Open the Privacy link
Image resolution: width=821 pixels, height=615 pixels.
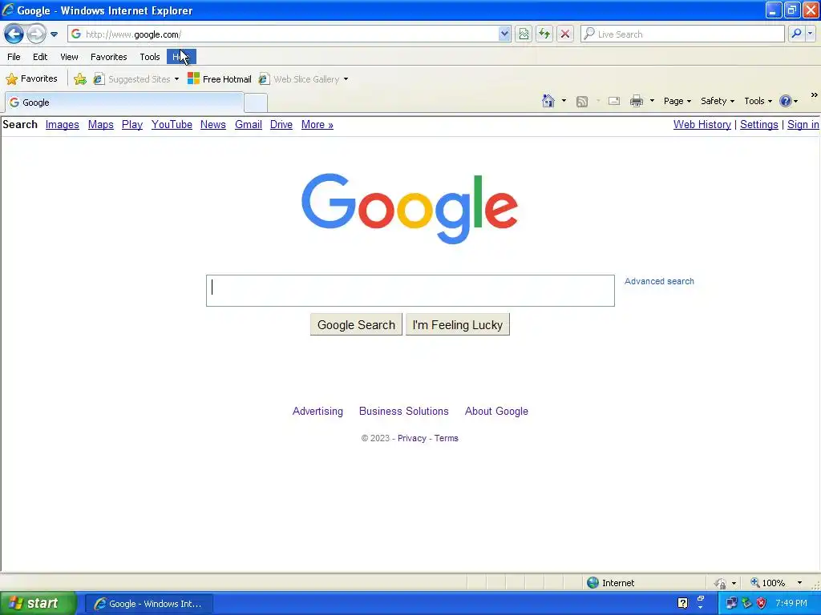[x=411, y=438]
